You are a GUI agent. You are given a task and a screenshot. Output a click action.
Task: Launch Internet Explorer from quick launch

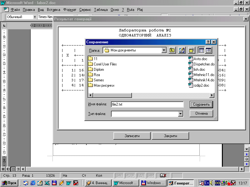coord(33,183)
